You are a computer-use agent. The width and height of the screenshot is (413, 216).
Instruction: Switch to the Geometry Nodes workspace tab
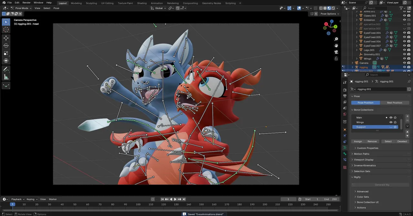click(212, 3)
